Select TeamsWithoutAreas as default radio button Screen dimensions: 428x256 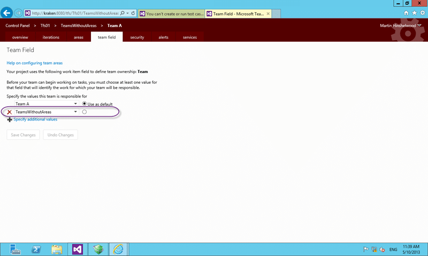(x=85, y=112)
